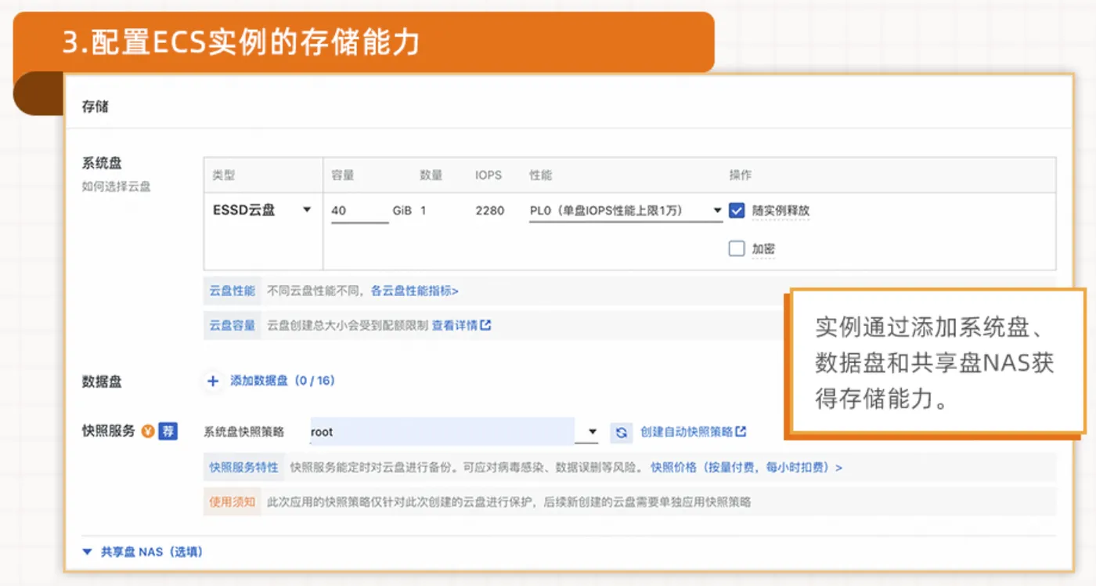Click the external link icon after 查看详情
Image resolution: width=1096 pixels, height=586 pixels.
(x=487, y=324)
